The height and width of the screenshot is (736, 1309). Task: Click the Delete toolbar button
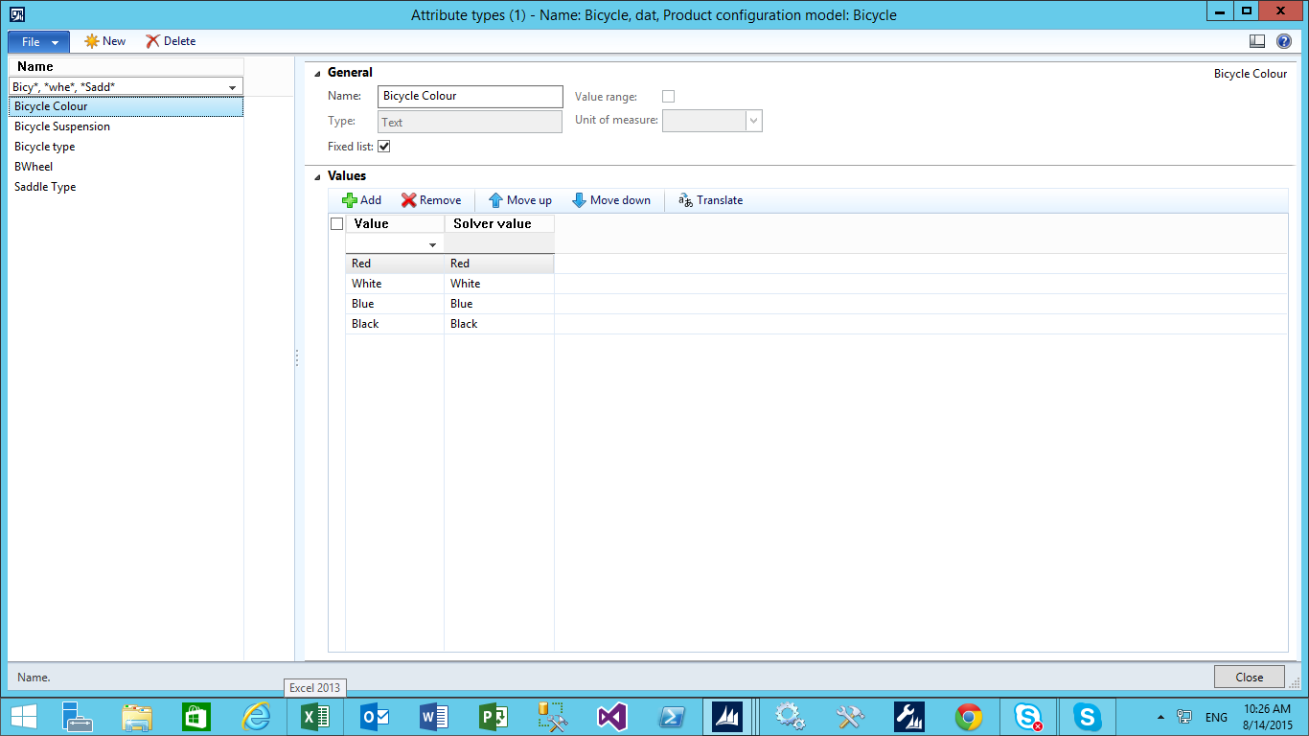[x=171, y=41]
